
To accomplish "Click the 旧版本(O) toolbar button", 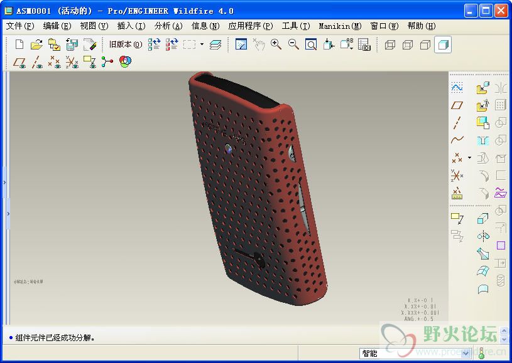I will pos(126,45).
